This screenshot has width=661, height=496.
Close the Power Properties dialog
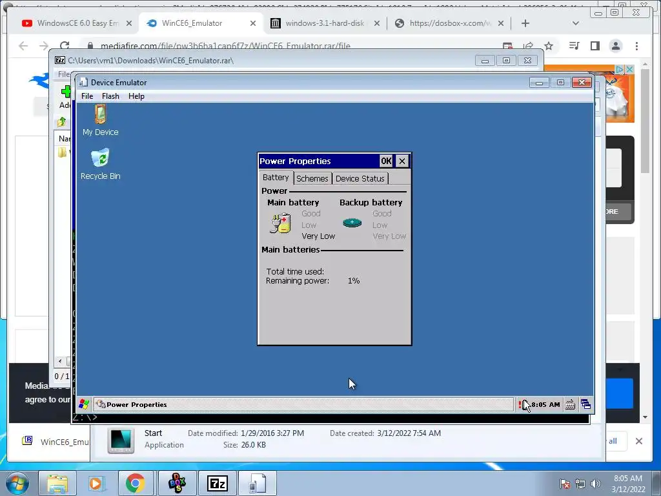tap(402, 161)
